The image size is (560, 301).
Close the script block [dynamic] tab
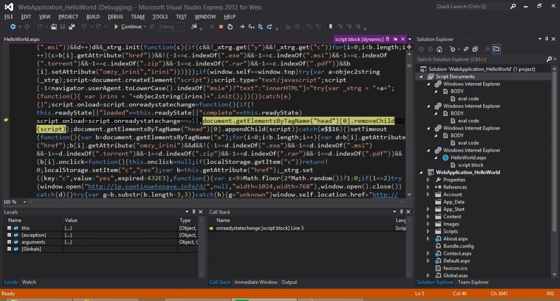pos(403,39)
